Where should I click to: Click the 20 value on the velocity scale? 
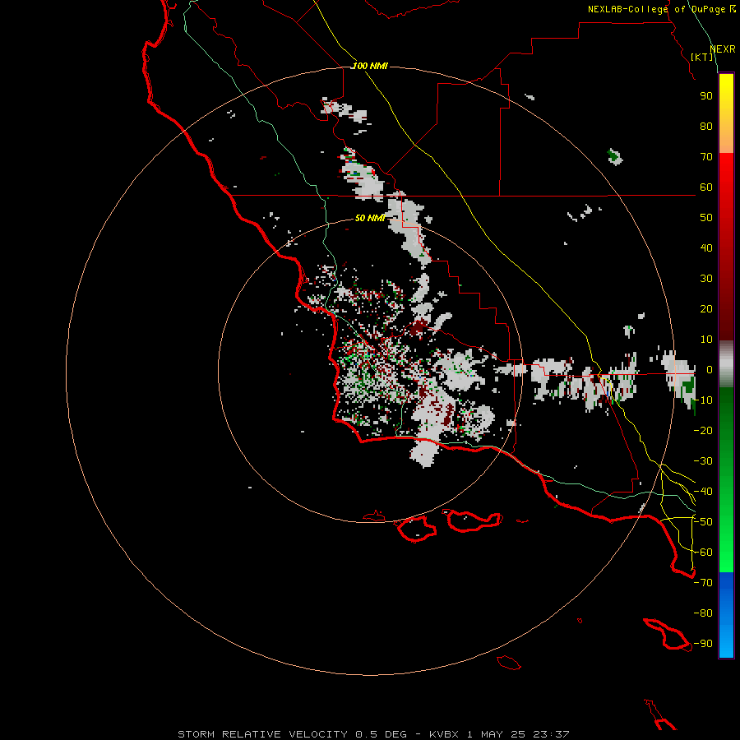coord(706,309)
